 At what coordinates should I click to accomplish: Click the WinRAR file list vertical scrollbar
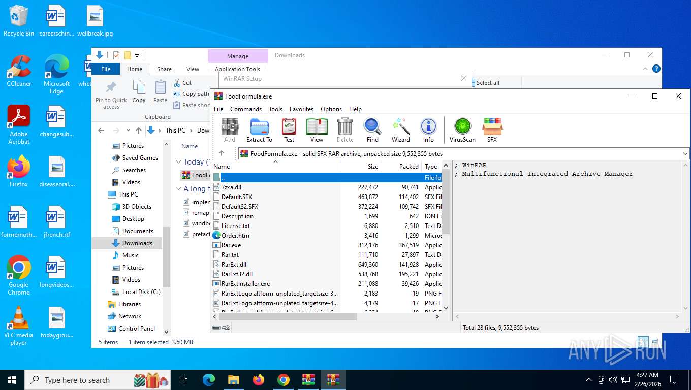(x=446, y=202)
